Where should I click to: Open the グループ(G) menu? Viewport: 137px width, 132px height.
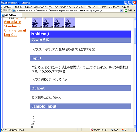53,7
